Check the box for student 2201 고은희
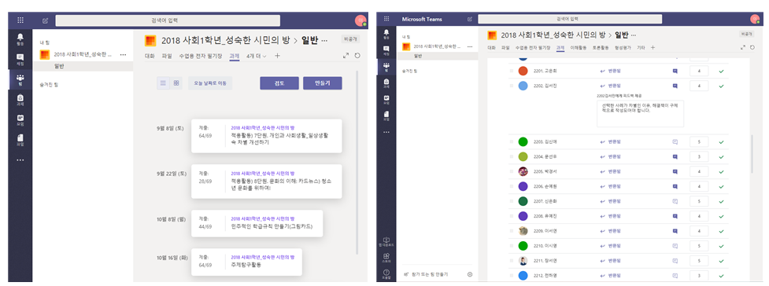The width and height of the screenshot is (769, 286). [x=512, y=71]
